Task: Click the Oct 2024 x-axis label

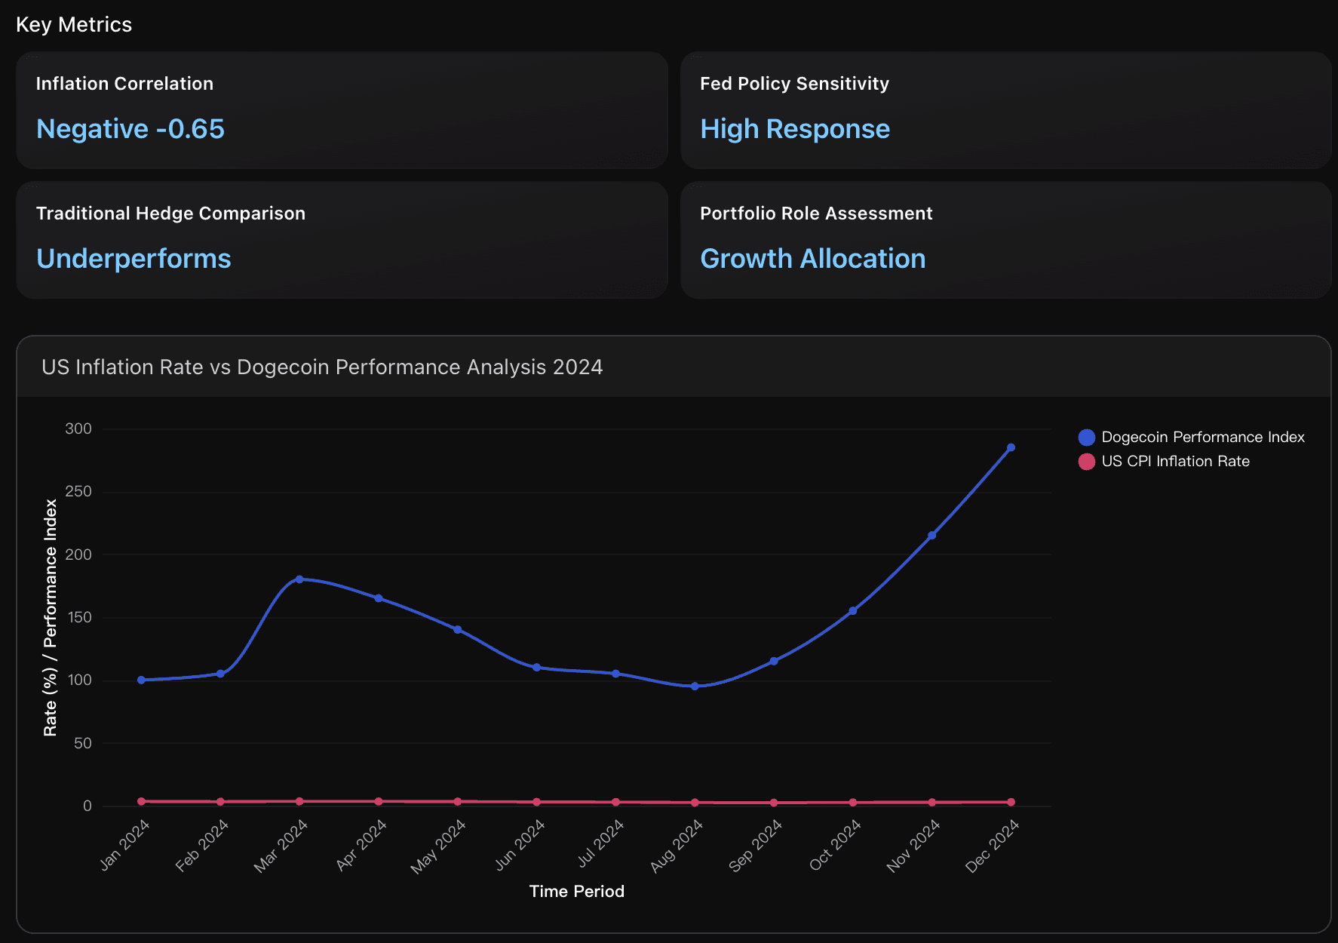Action: pyautogui.click(x=835, y=845)
